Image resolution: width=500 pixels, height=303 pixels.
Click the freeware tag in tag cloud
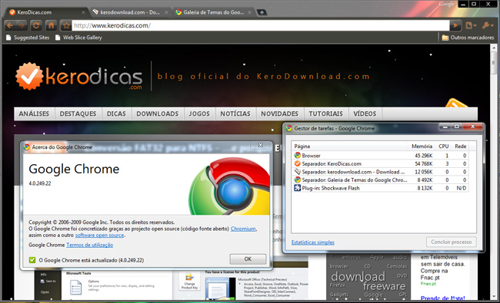coord(385,286)
